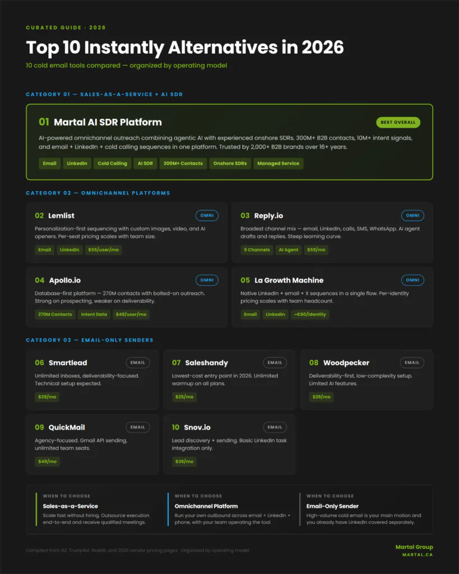Click the EMAIL badge on Woodpecker card
Viewport: 459px width, 574px height.
[412, 363]
